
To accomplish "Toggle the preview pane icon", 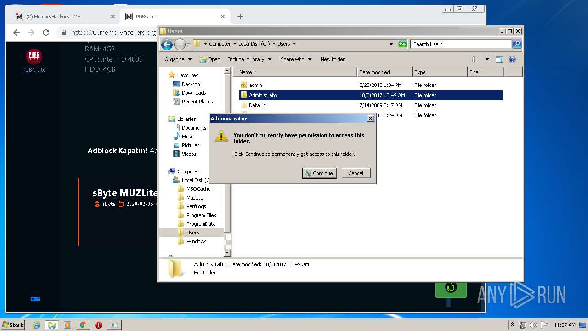I will click(x=499, y=59).
